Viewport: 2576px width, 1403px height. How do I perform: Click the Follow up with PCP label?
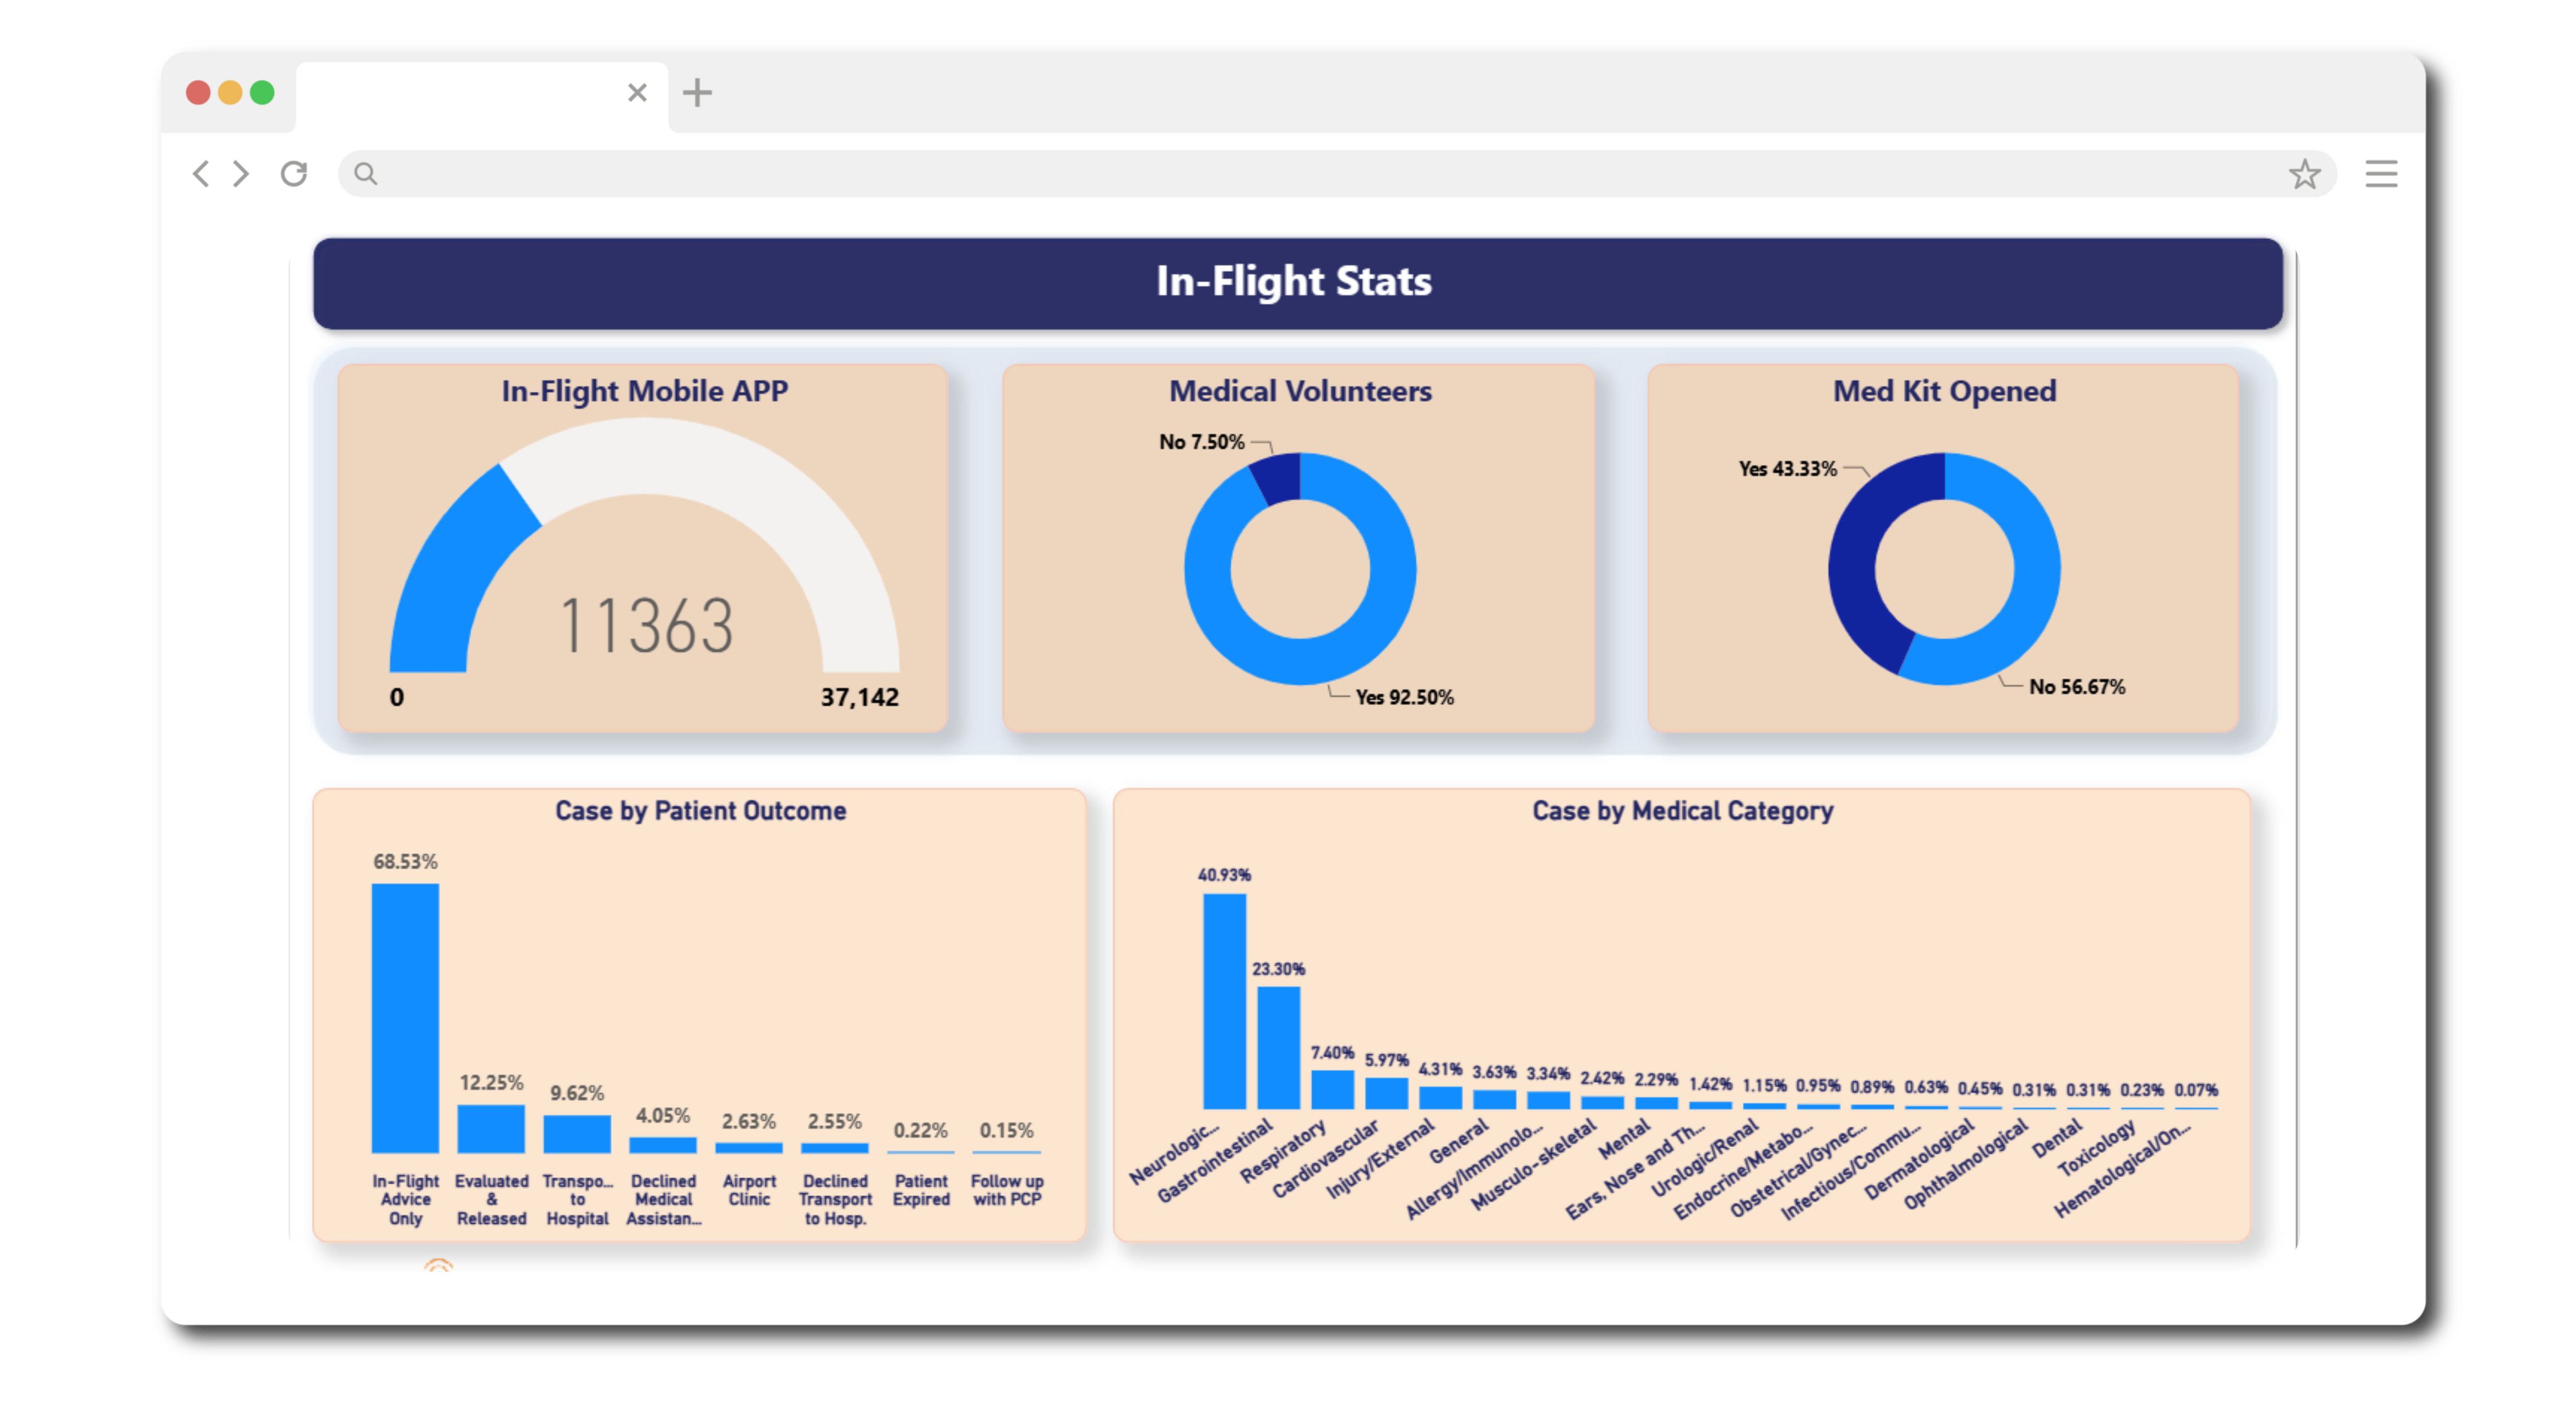[1007, 1190]
